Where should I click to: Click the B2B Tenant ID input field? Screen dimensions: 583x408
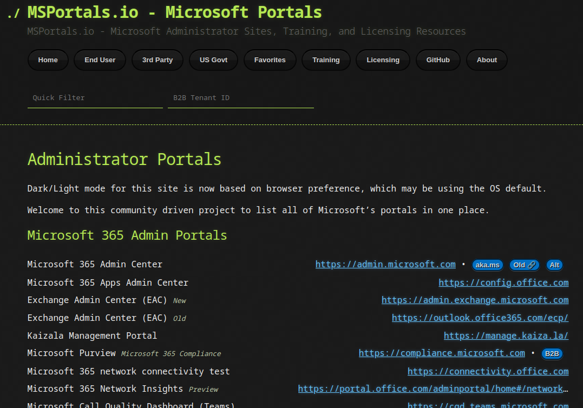(x=241, y=98)
